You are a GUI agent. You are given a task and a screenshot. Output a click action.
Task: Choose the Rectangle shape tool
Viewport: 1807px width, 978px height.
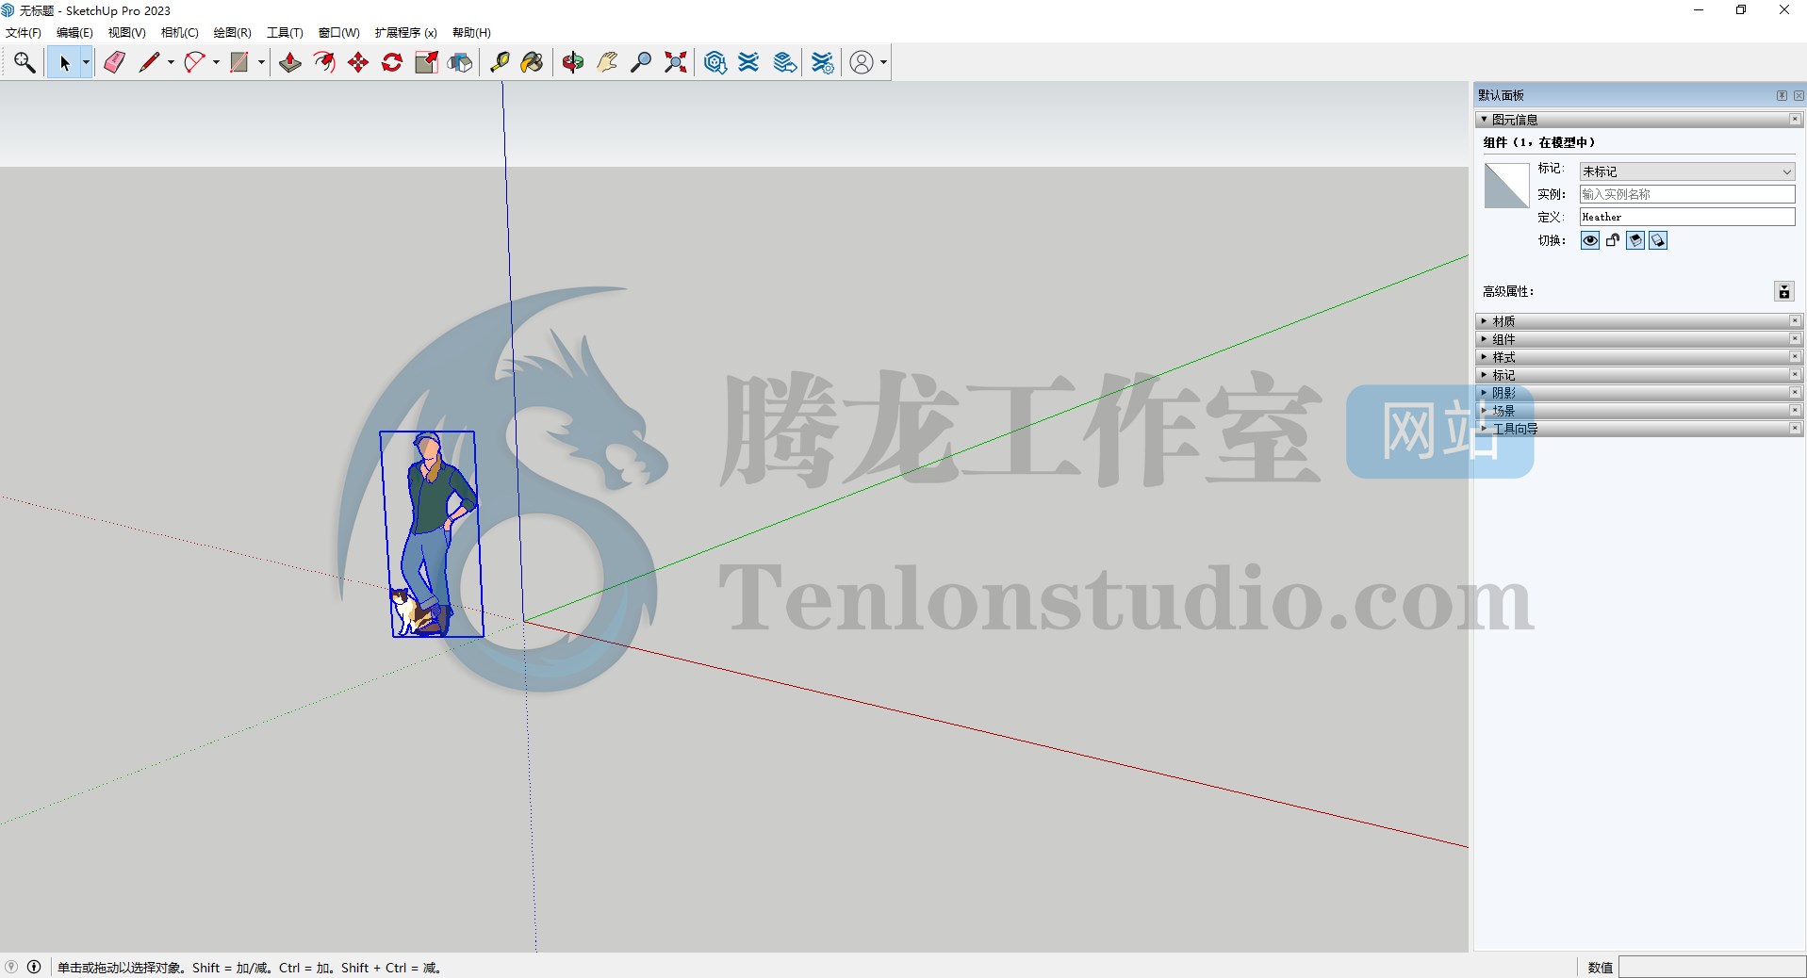point(239,62)
